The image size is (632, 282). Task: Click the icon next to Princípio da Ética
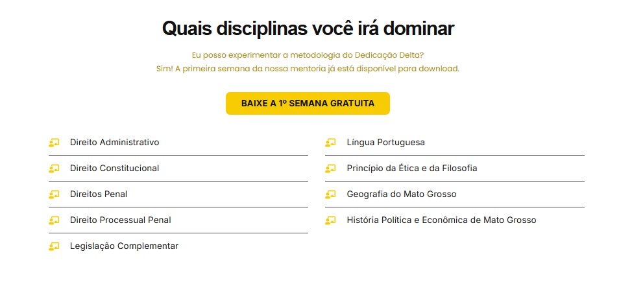click(x=331, y=169)
